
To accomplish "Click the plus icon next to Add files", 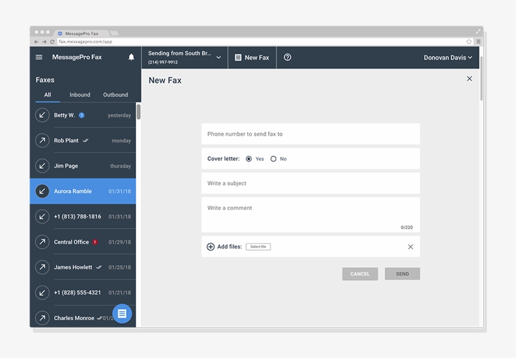I will coord(211,247).
